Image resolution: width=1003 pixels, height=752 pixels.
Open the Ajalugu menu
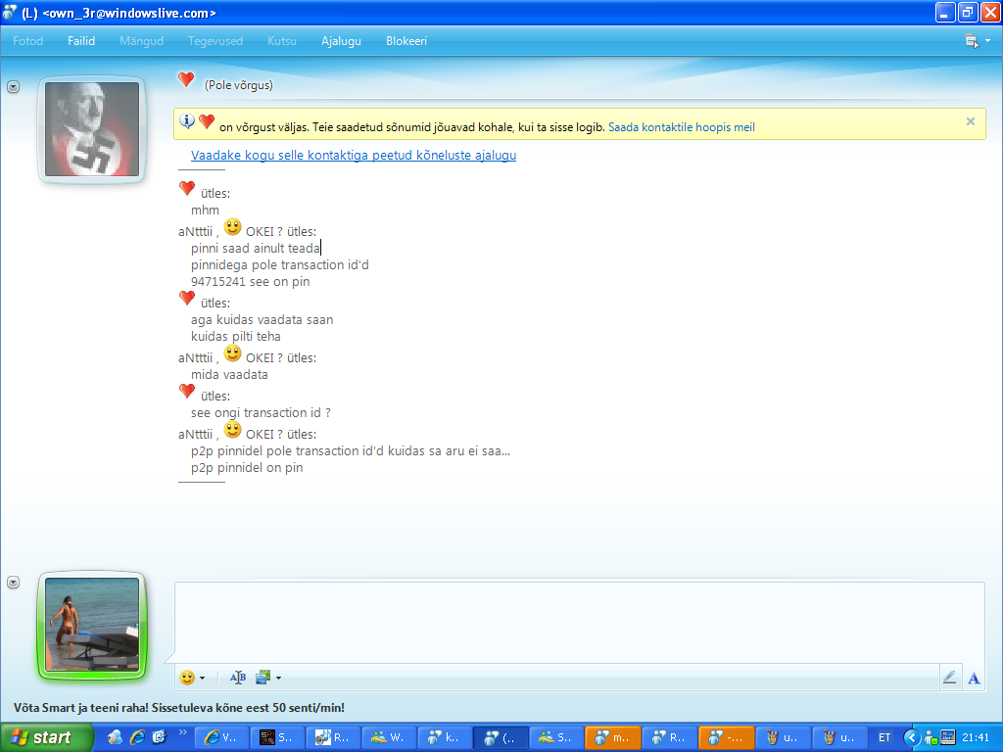(341, 41)
